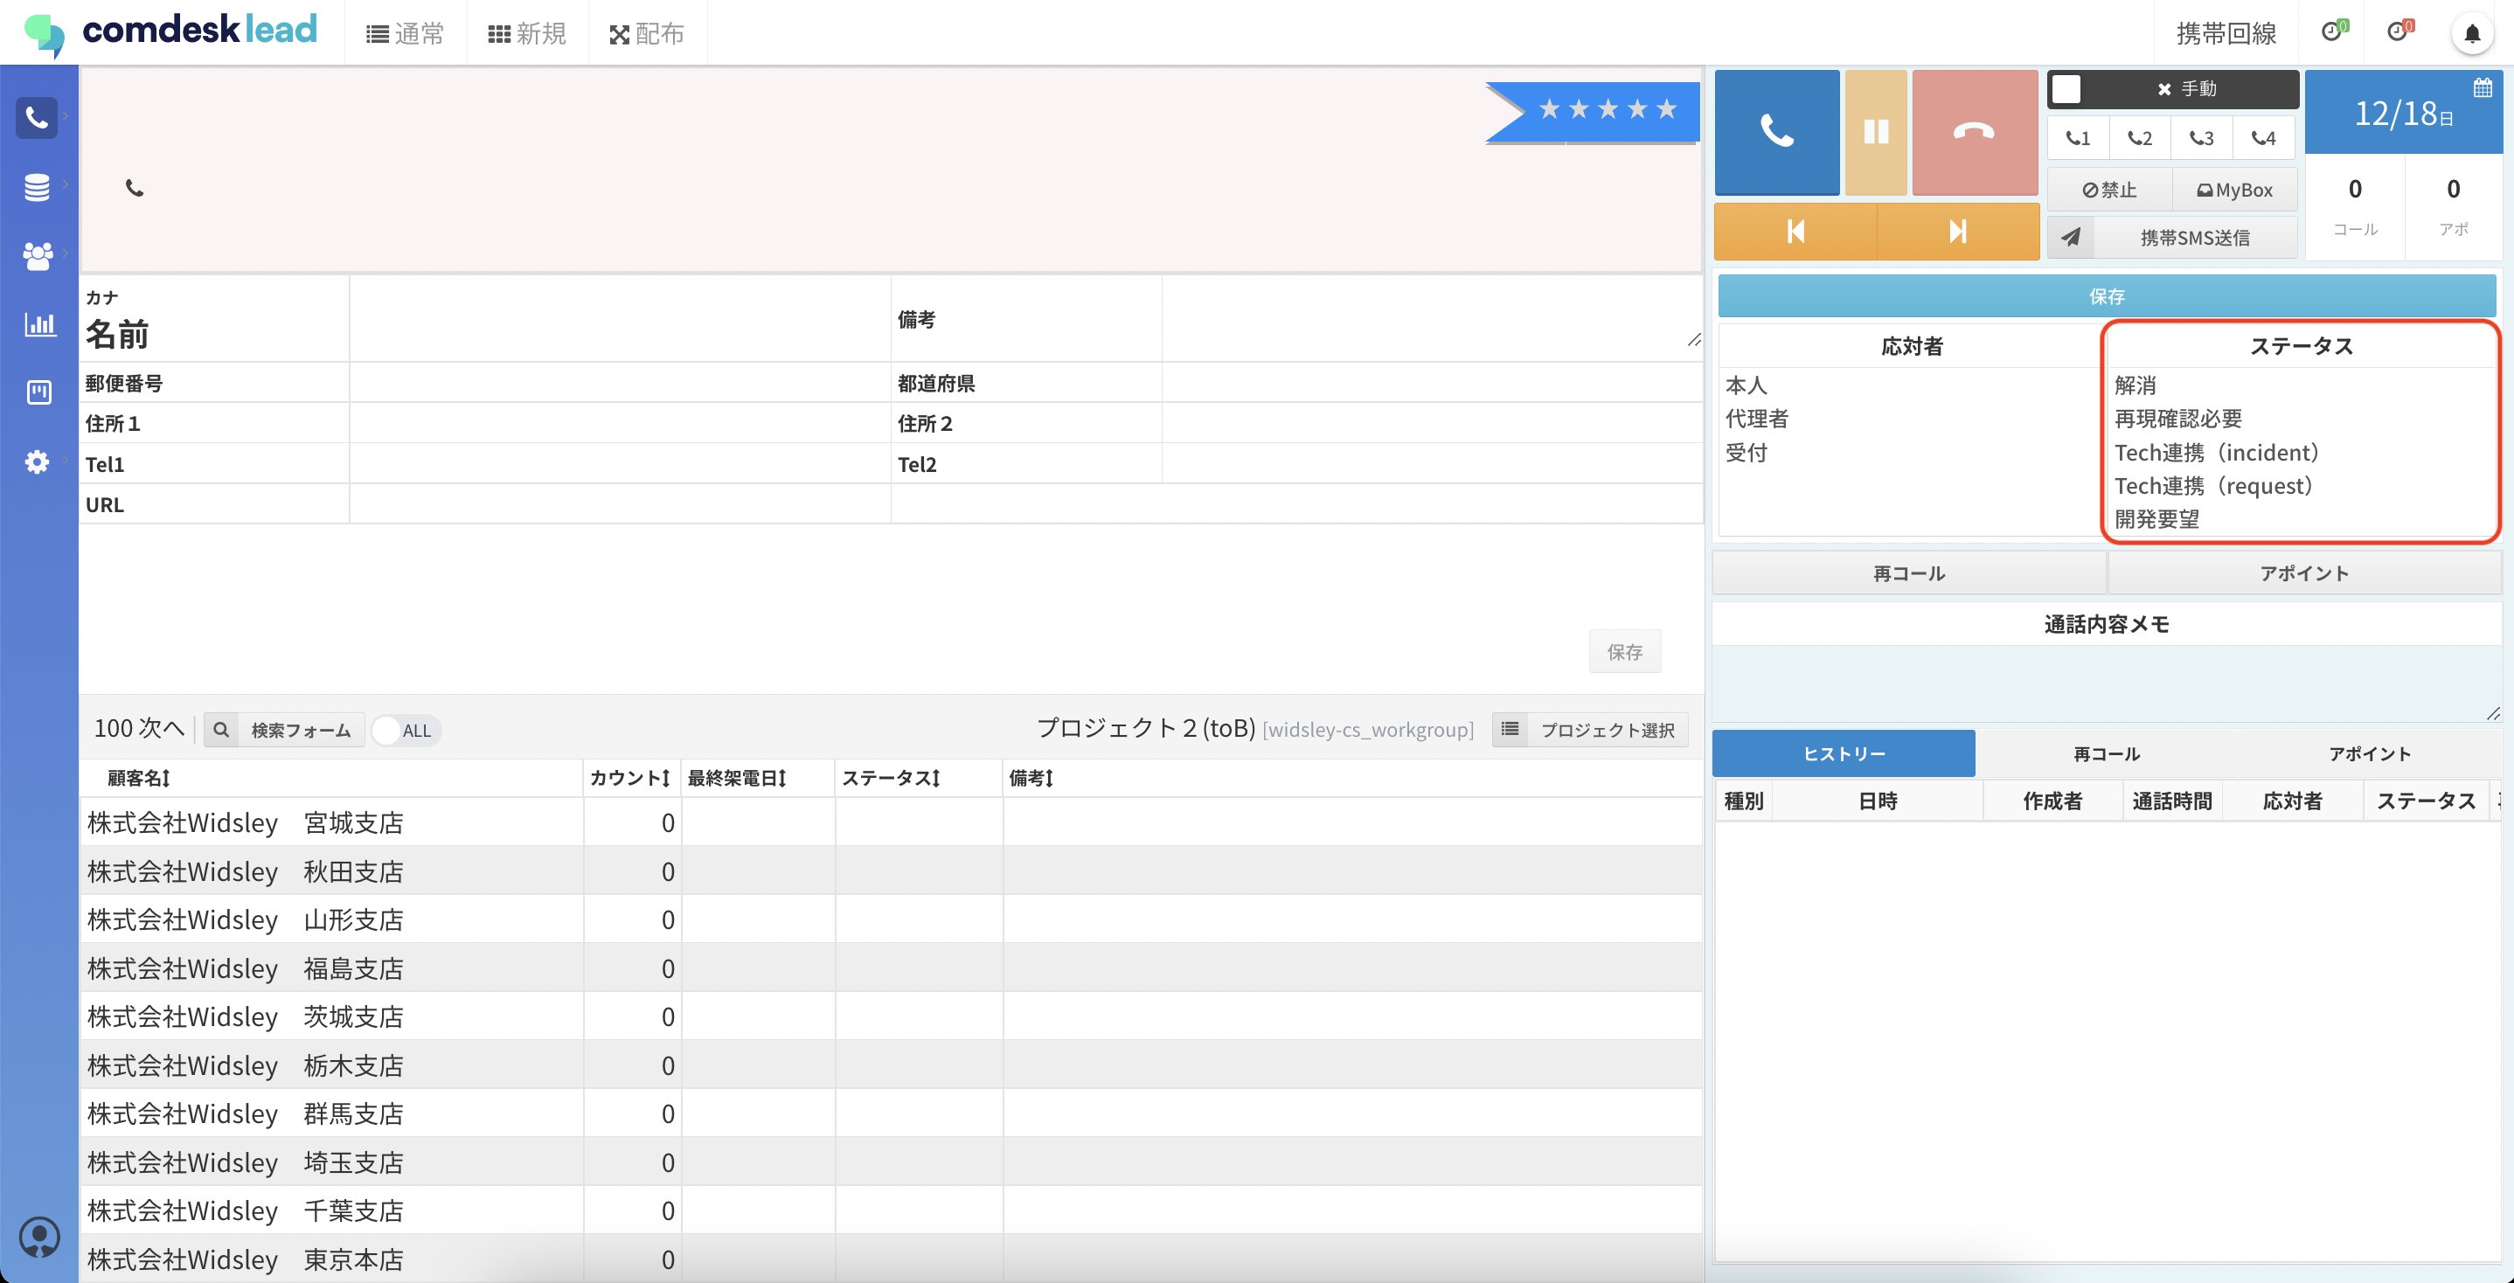Select 本人 in the 応対者 list
This screenshot has height=1283, width=2514.
pyautogui.click(x=1746, y=385)
